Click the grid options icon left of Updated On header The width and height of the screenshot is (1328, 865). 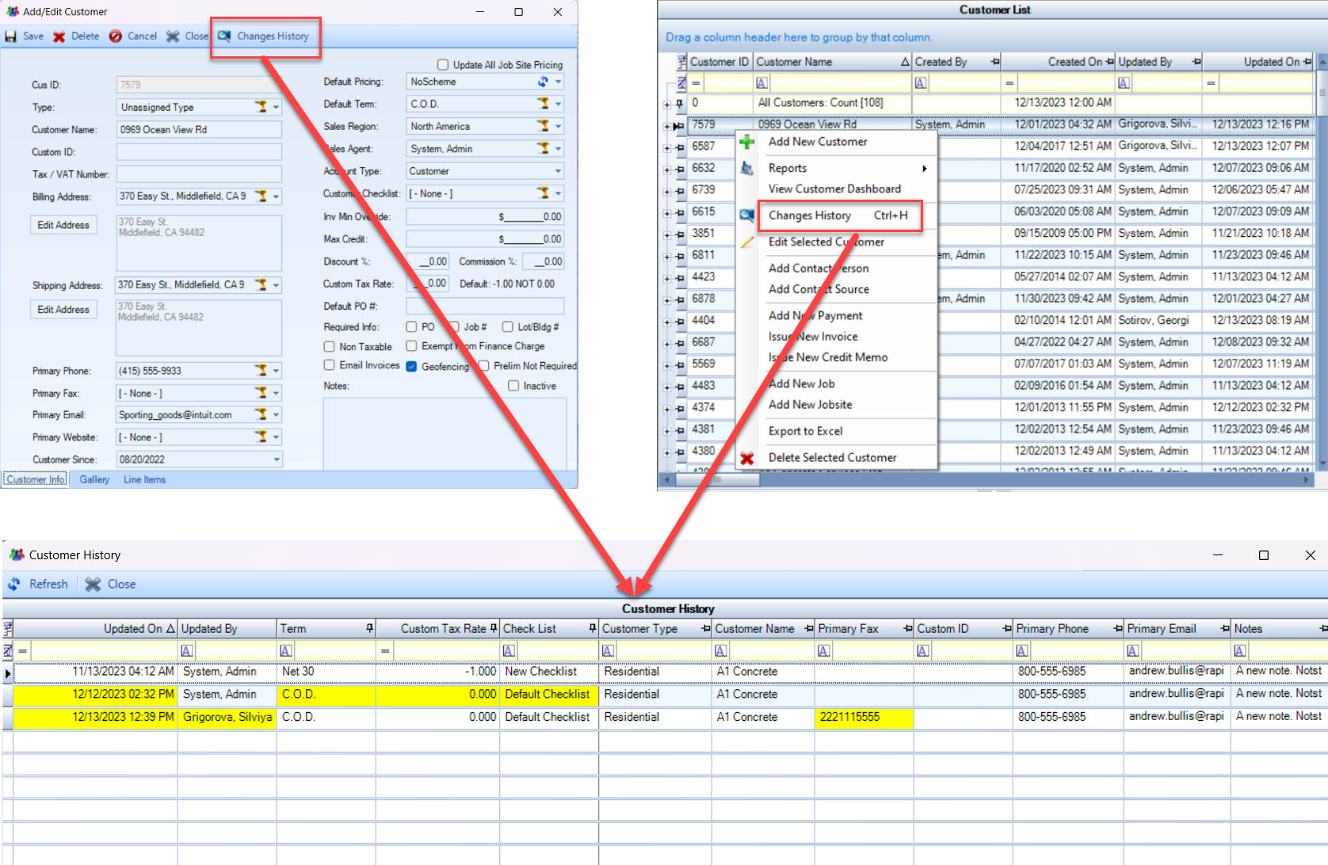(x=8, y=629)
